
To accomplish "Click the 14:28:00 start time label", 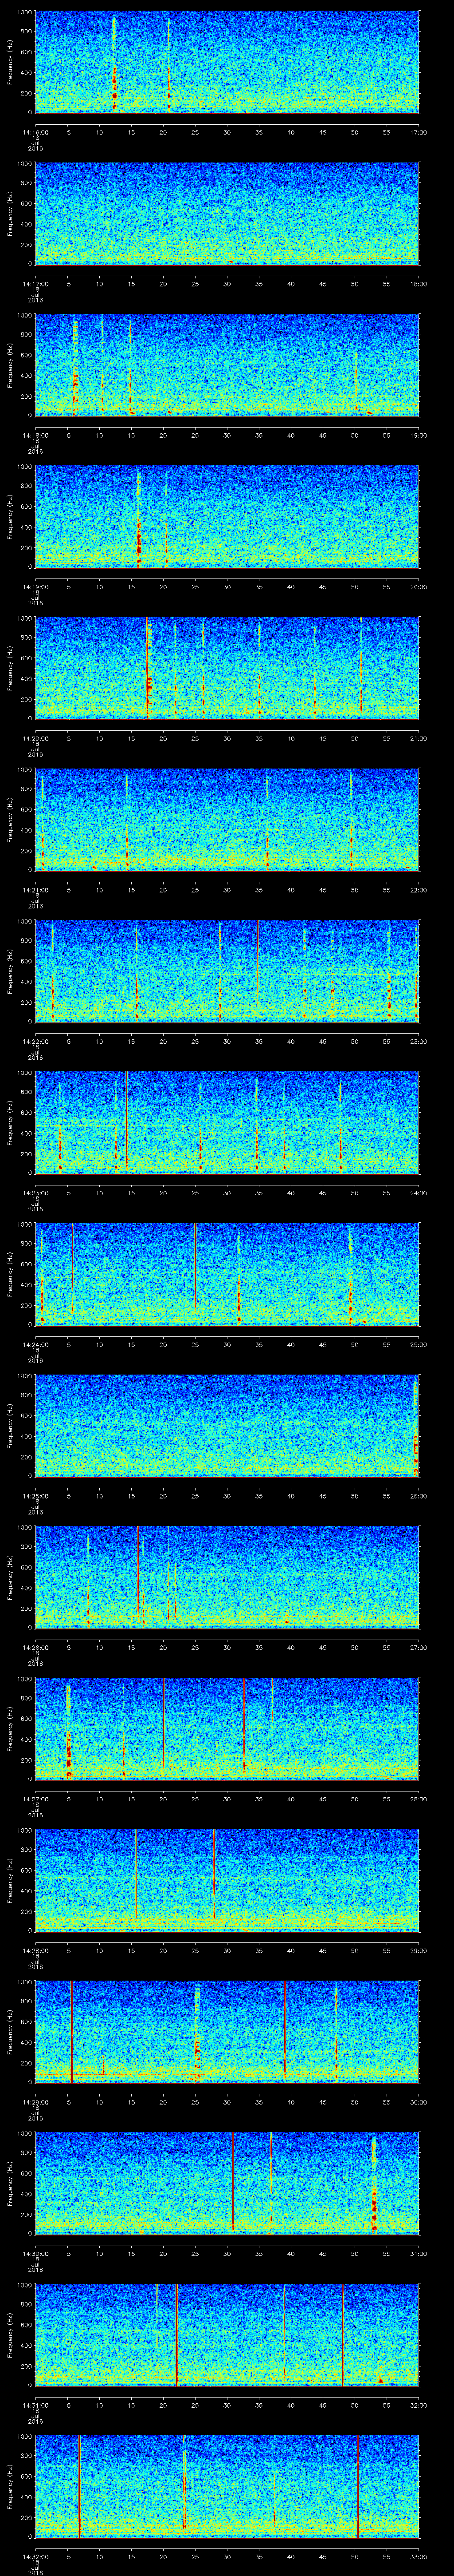I will pyautogui.click(x=35, y=1950).
